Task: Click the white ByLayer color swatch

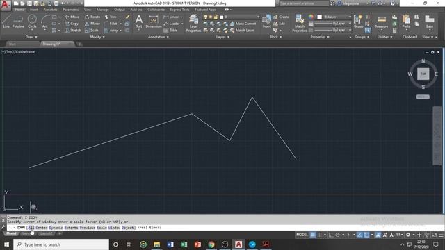Action: coord(319,17)
